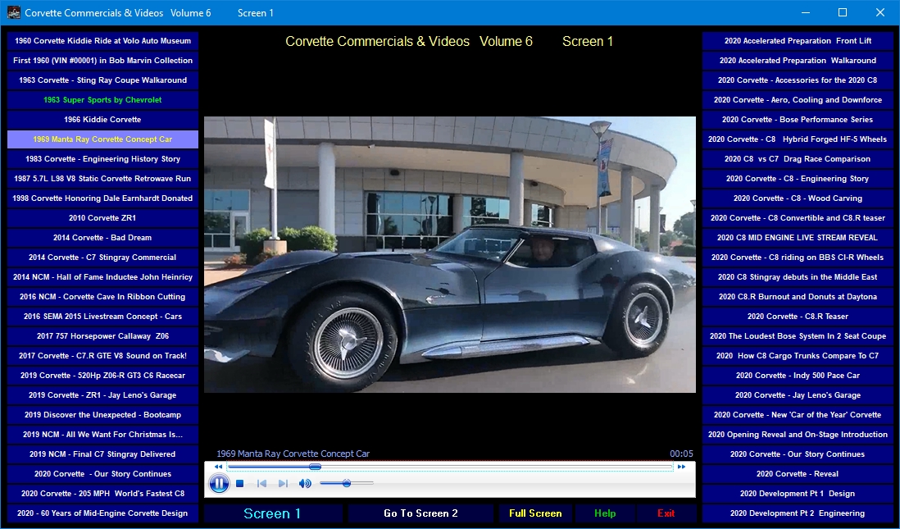Image resolution: width=900 pixels, height=529 pixels.
Task: Play 2020 Corvette New 'Car of the Year' Corvette
Action: click(798, 415)
